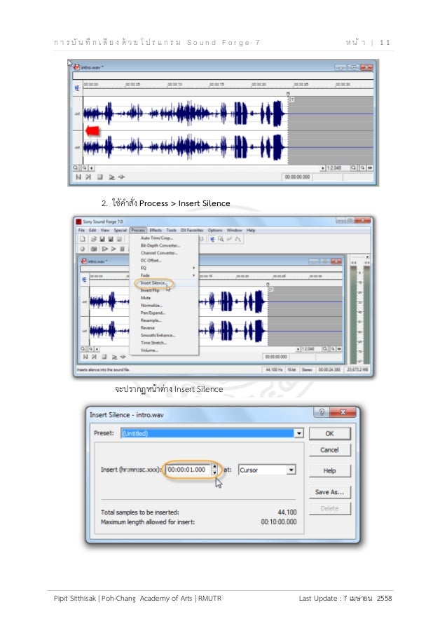Select the Pencil tool in Sound Forge toolbar
This screenshot has width=447, height=633.
click(230, 240)
